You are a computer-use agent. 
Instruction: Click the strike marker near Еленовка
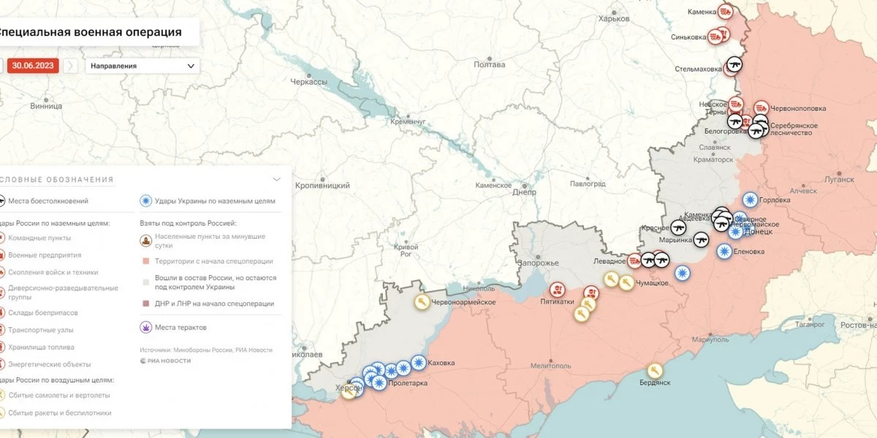click(x=724, y=251)
